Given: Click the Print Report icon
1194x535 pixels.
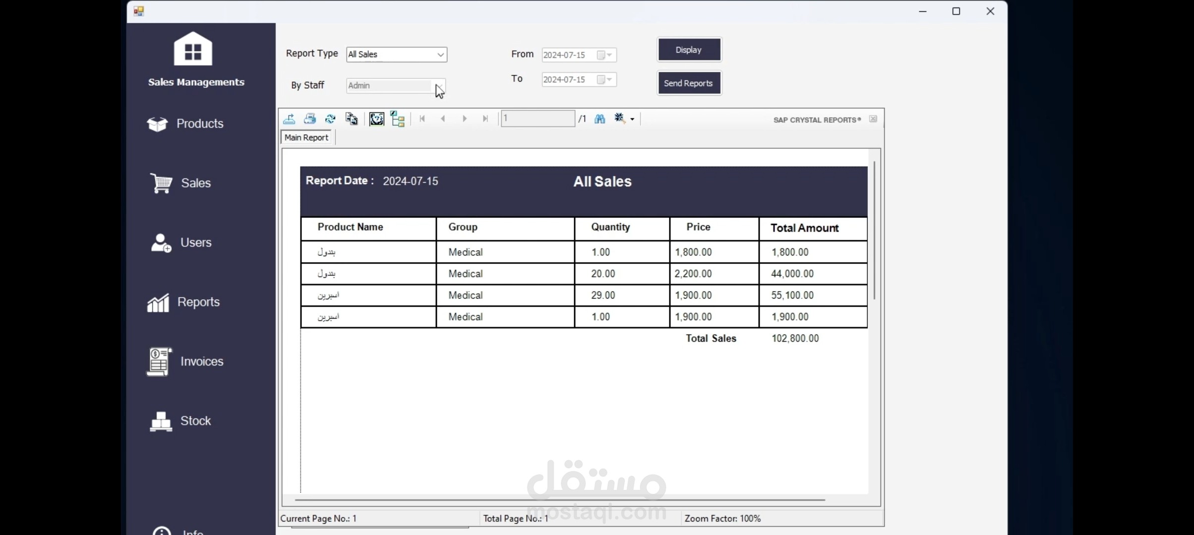Looking at the screenshot, I should click(x=310, y=119).
